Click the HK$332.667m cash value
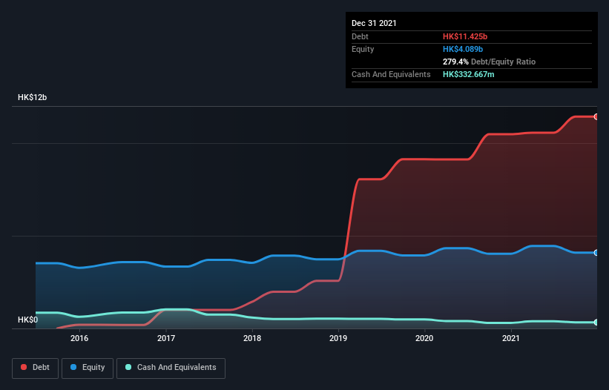609x390 pixels. click(468, 74)
